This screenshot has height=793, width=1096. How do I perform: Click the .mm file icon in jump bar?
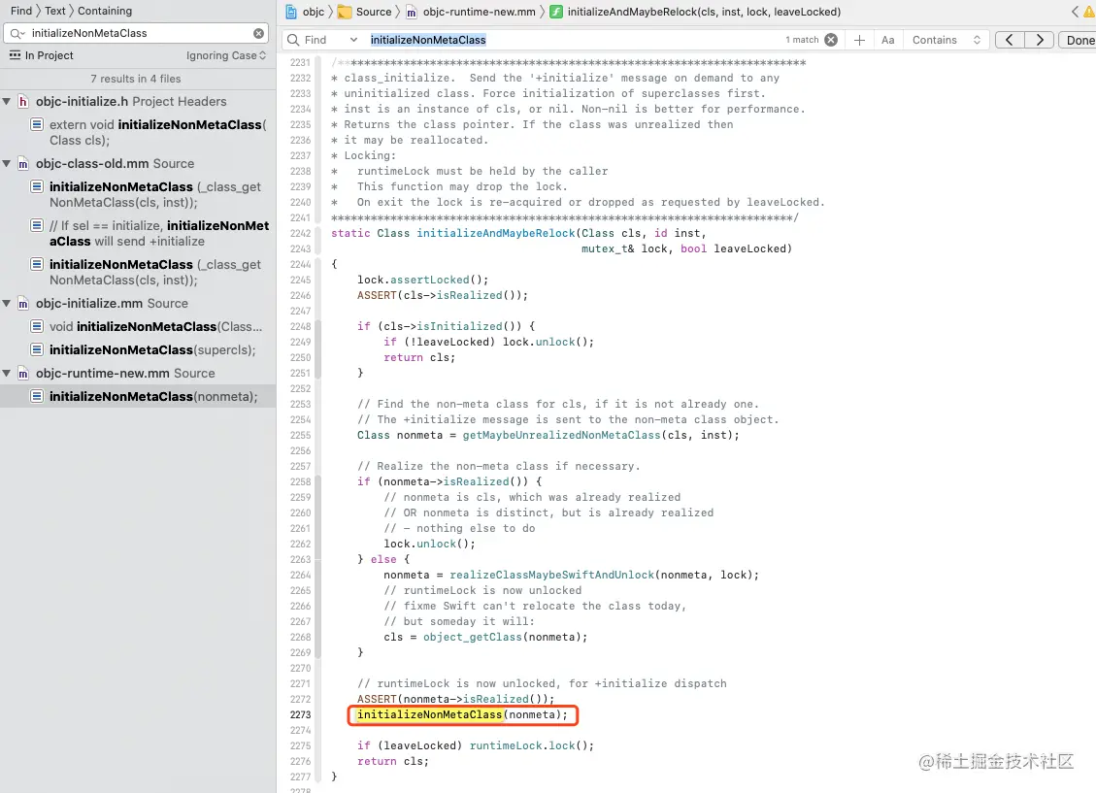[412, 12]
